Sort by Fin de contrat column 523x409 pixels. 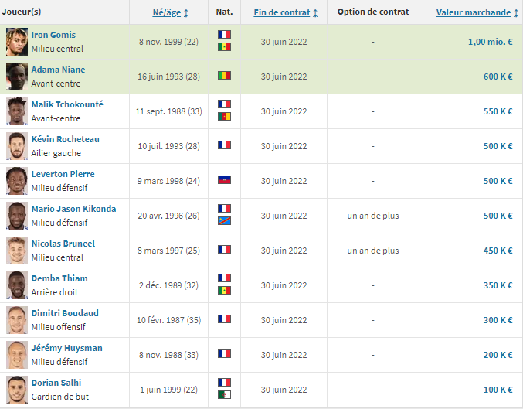pyautogui.click(x=285, y=12)
